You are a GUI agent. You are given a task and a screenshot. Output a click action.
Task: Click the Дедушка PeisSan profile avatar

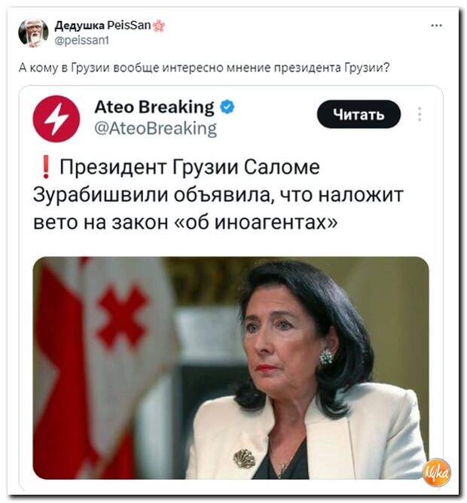pyautogui.click(x=33, y=32)
